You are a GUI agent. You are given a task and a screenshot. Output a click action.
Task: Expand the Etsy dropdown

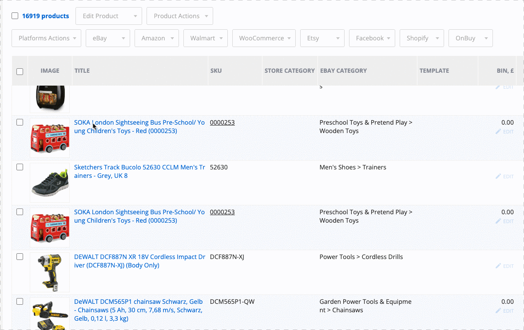[322, 38]
